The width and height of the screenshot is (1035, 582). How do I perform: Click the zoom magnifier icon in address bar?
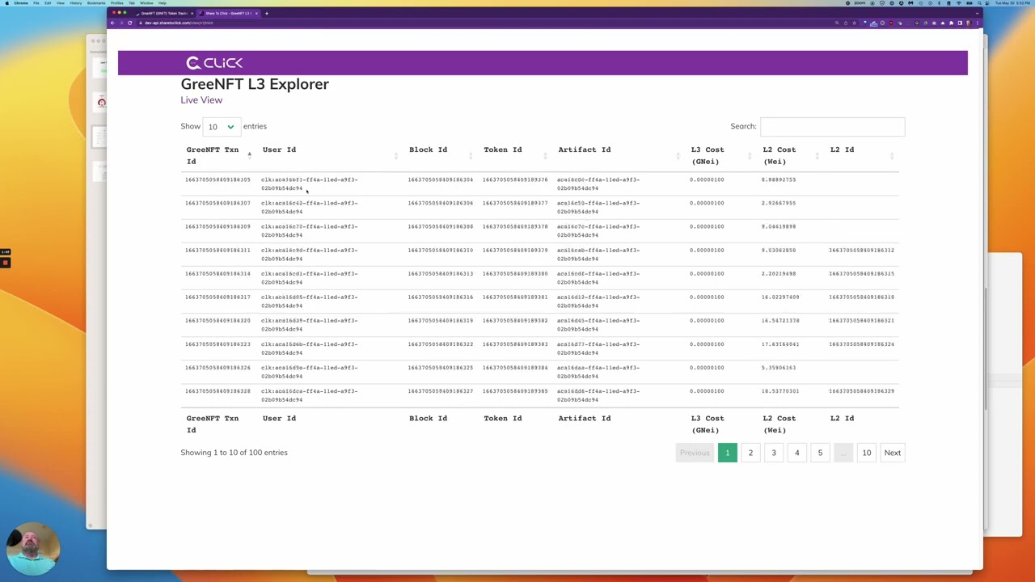(x=837, y=23)
